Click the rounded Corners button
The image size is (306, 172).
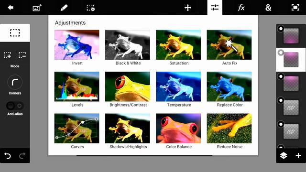point(15,82)
